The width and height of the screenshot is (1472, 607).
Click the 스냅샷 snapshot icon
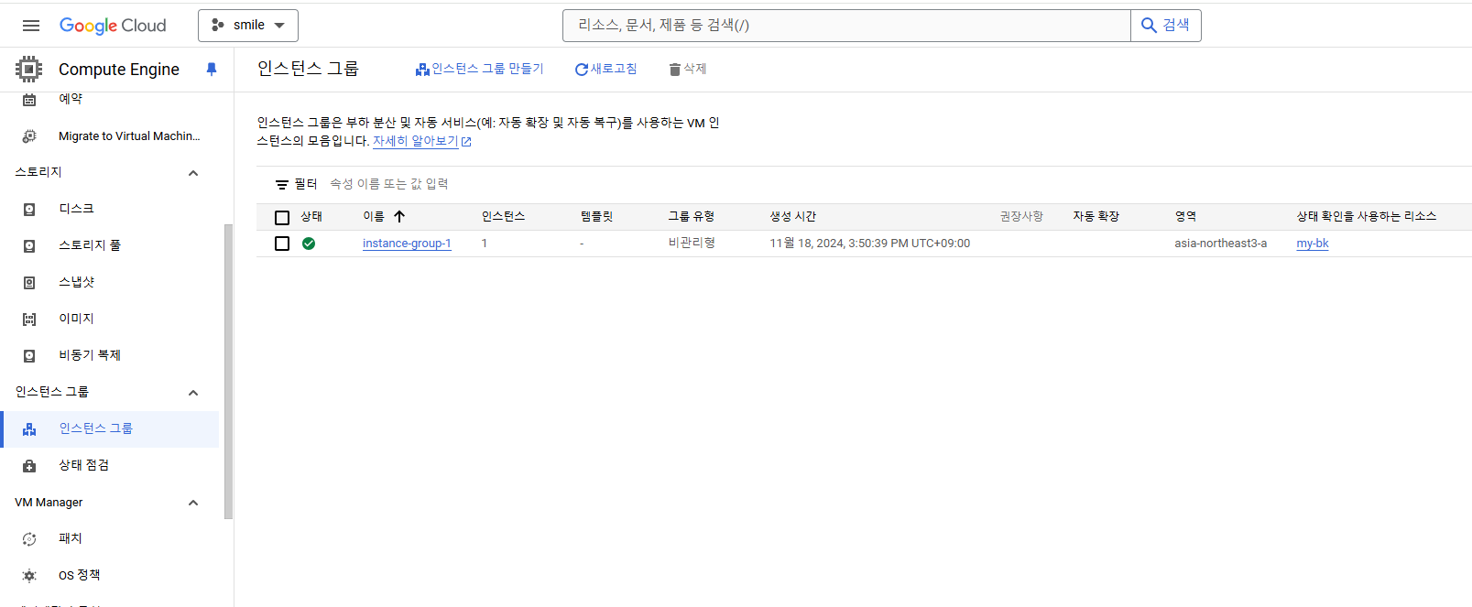(x=29, y=283)
